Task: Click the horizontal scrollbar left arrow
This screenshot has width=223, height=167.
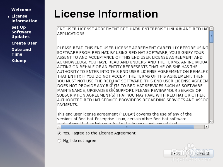Action: click(59, 127)
